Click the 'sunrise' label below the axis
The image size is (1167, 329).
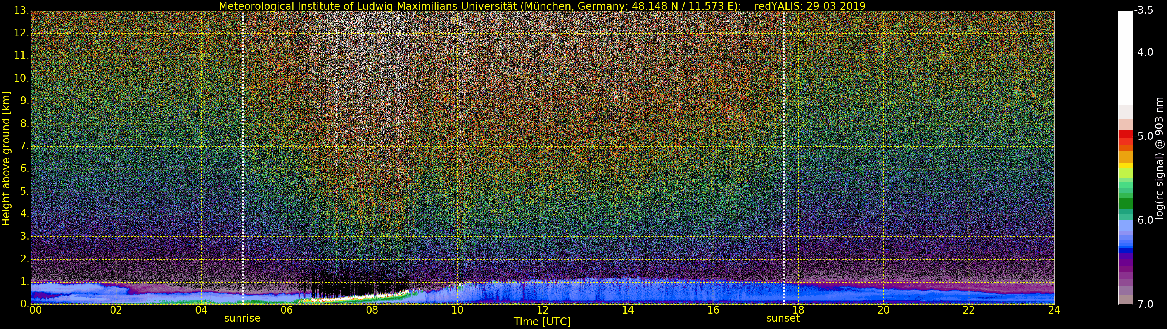(x=242, y=318)
